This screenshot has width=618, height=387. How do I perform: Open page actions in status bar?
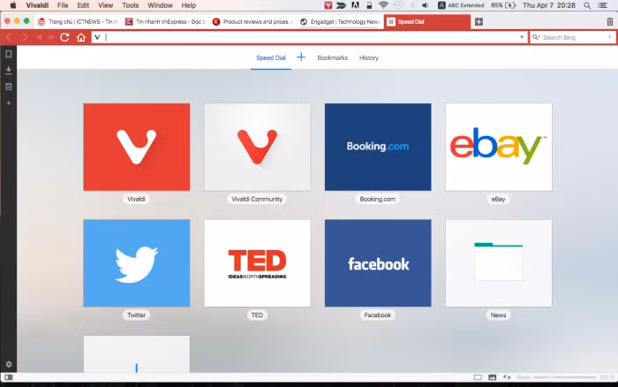tap(507, 377)
